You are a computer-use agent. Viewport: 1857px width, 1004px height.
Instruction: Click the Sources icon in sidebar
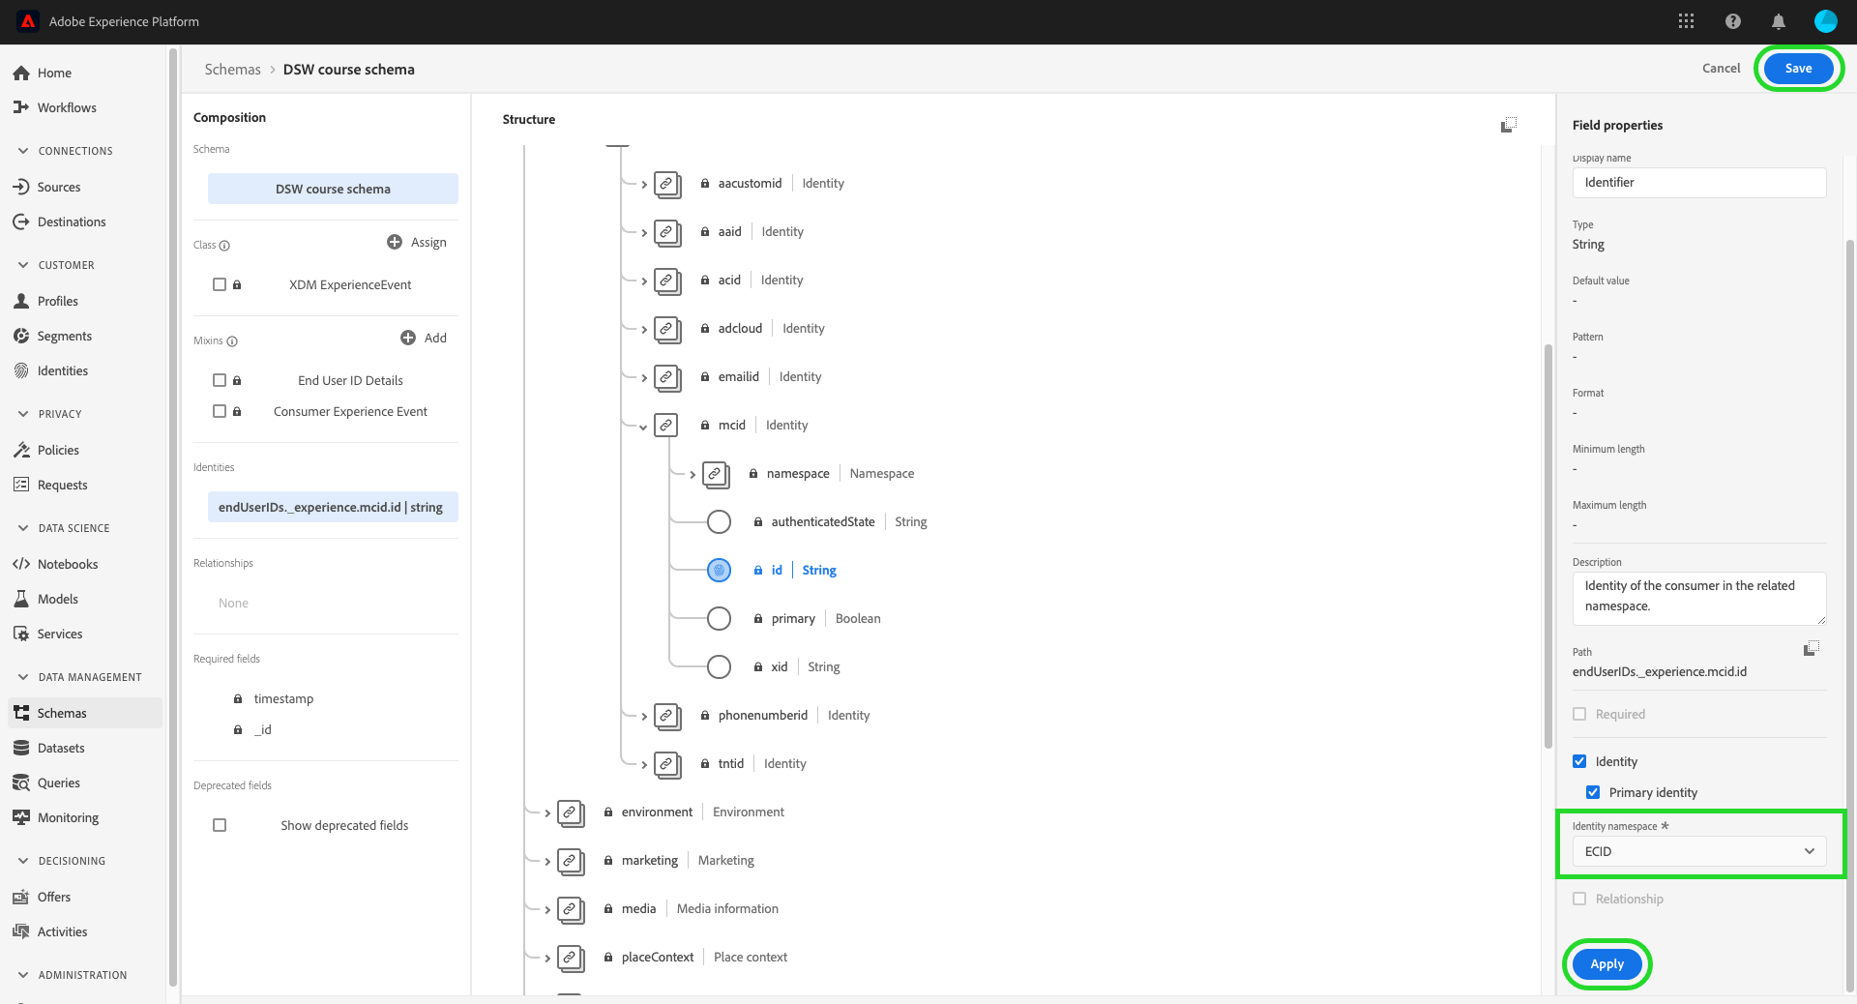pyautogui.click(x=21, y=187)
